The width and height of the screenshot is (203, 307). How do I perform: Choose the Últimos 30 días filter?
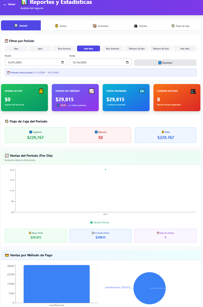tap(137, 48)
